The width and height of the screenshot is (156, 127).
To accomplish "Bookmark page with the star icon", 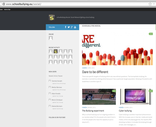I will click(x=150, y=4).
